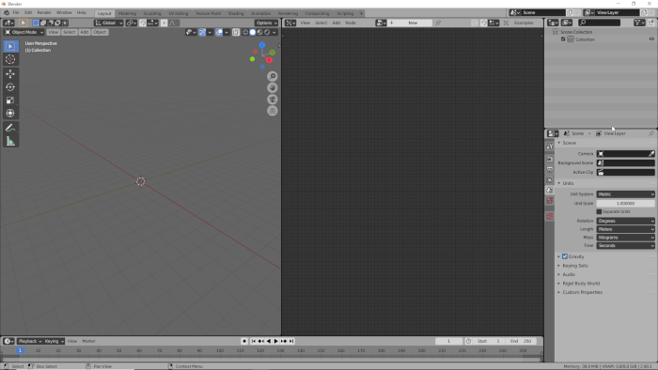Switch to the Sculpting workspace tab
The image size is (658, 370).
click(152, 13)
